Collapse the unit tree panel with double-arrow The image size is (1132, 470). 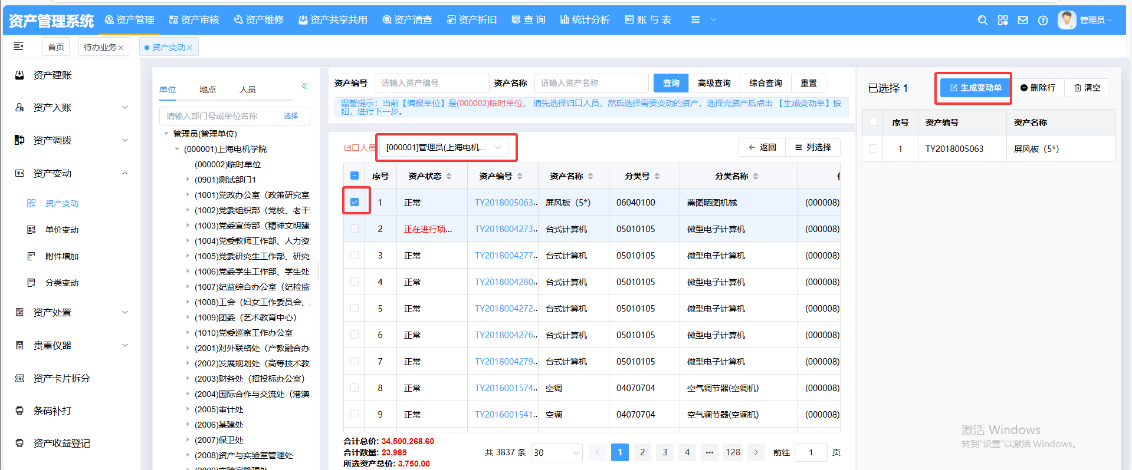coord(304,86)
